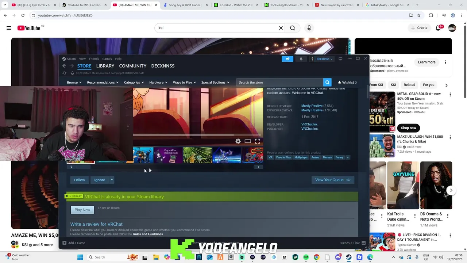Enter fullscreen on VRChat trailer
Viewport: 467px width, 263px height.
(258, 141)
